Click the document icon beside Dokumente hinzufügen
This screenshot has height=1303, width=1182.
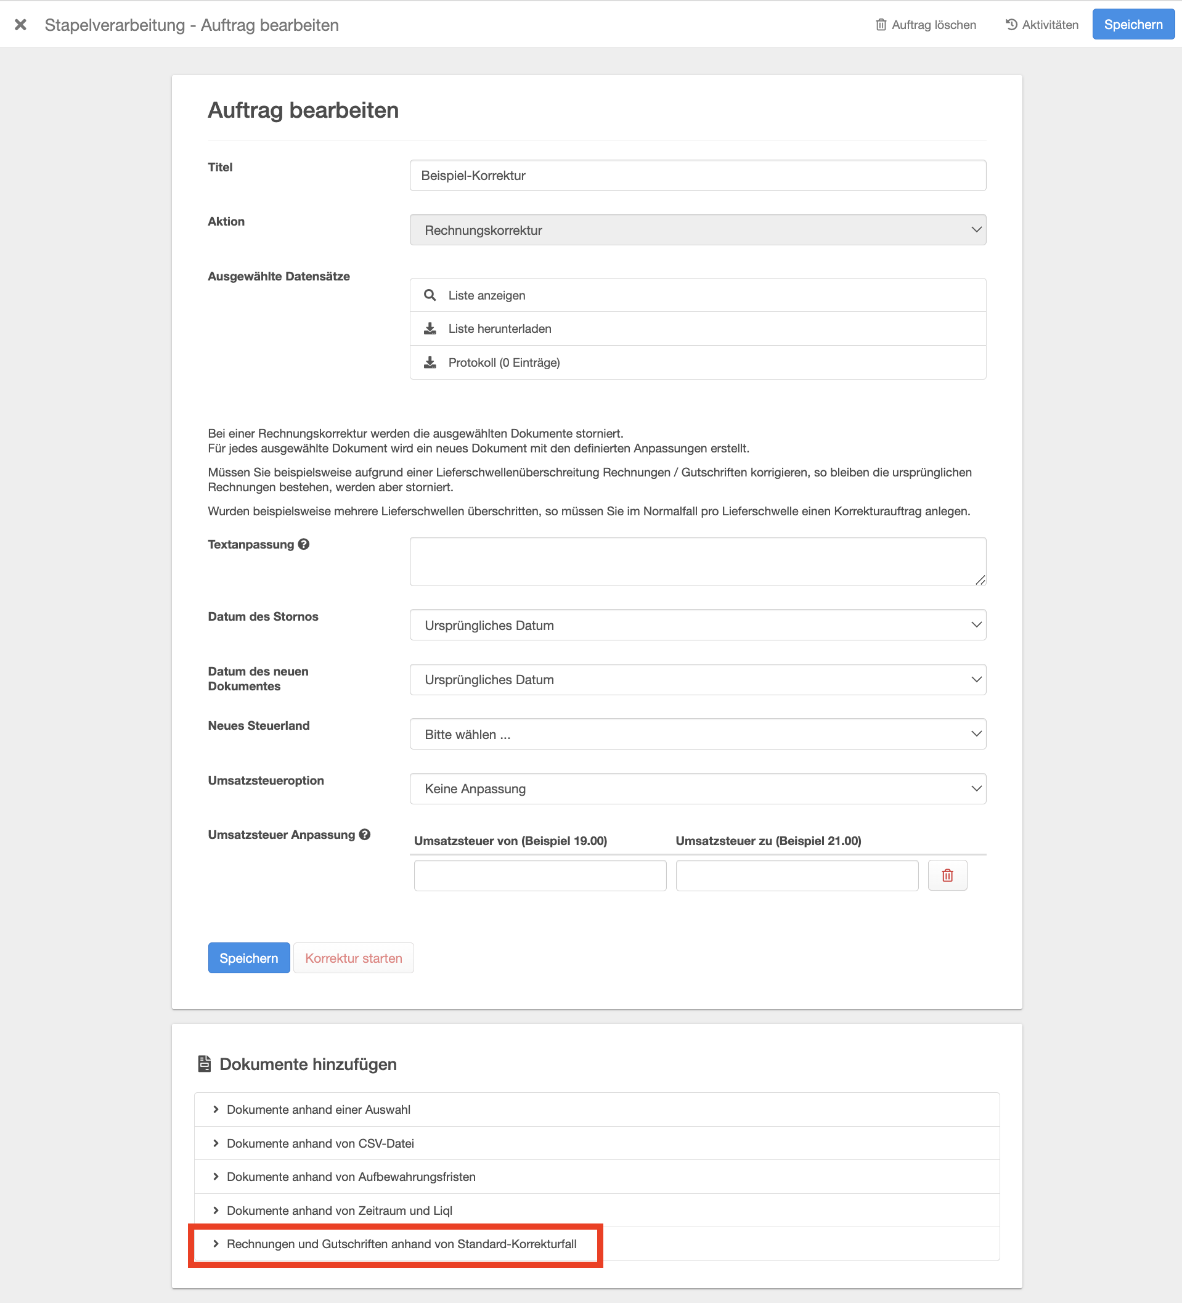[204, 1064]
